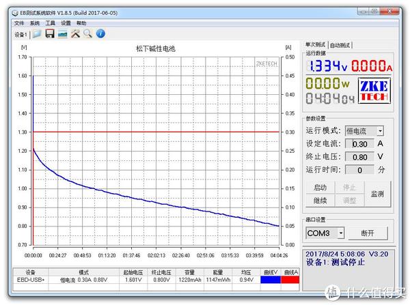Save data with the floppy disk icon
This screenshot has width=410, height=305.
click(50, 33)
